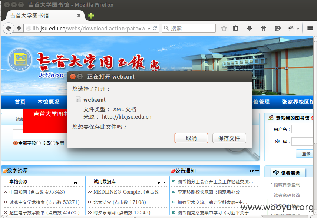This screenshot has height=218, width=317.
Task: Click the magnifier icon in search box
Action: [x=166, y=28]
